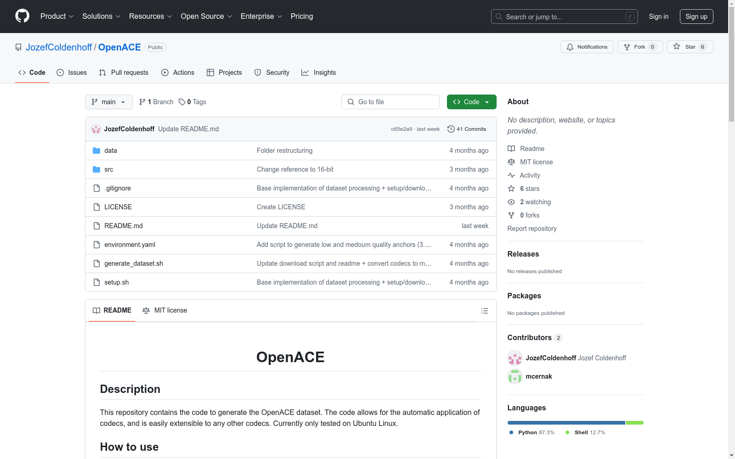Click the fork icon beside 0 forks
The width and height of the screenshot is (735, 459).
pos(511,215)
